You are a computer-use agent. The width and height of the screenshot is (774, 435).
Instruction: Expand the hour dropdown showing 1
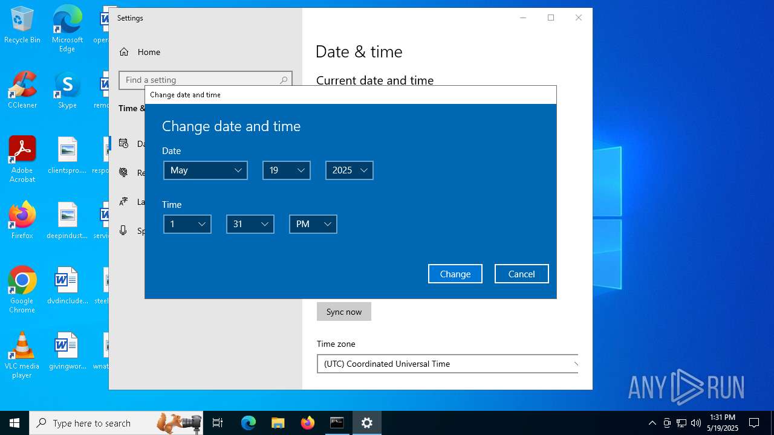click(x=187, y=224)
